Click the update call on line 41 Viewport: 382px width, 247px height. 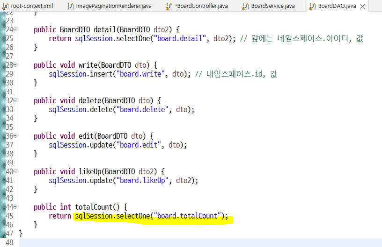pos(101,180)
